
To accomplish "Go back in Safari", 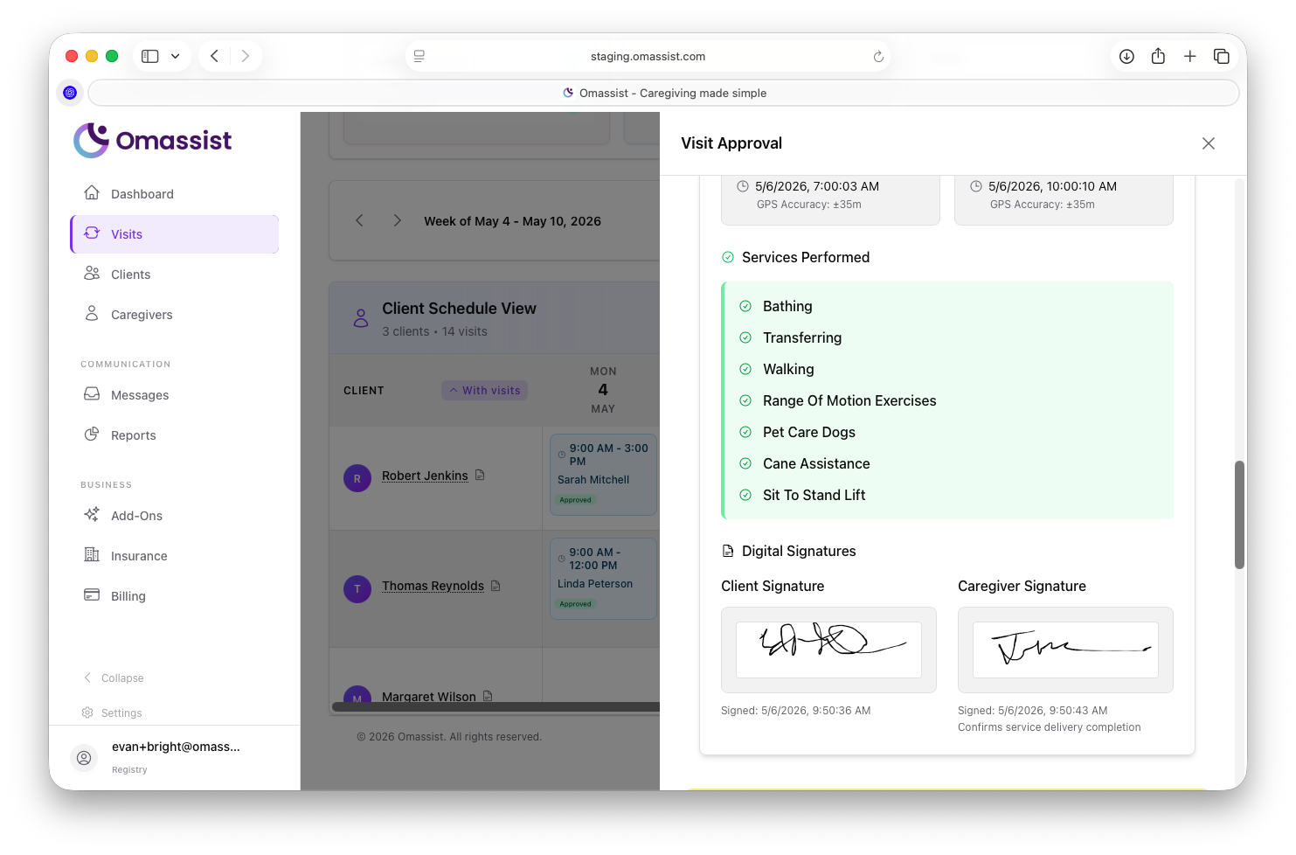I will coord(214,56).
